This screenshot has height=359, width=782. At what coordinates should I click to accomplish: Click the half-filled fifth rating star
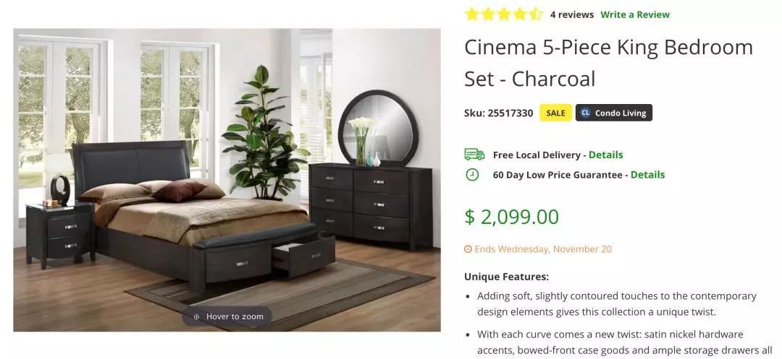point(536,14)
